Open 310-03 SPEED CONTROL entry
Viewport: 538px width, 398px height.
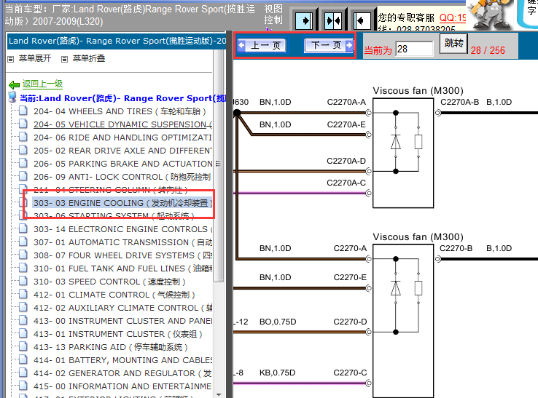[x=109, y=282]
